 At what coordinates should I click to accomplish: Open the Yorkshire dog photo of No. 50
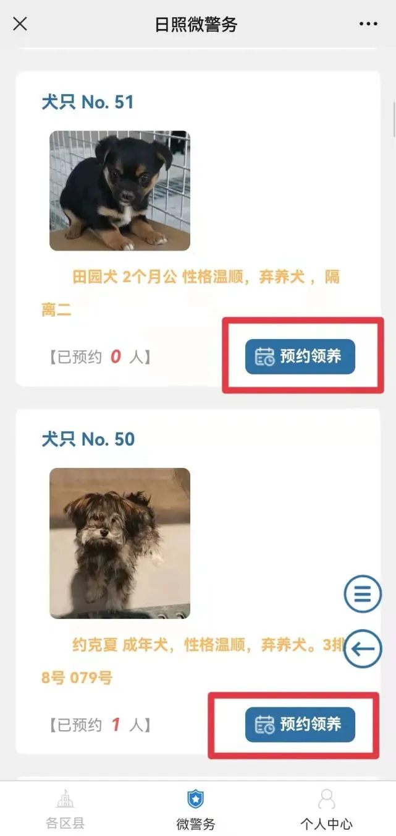120,543
